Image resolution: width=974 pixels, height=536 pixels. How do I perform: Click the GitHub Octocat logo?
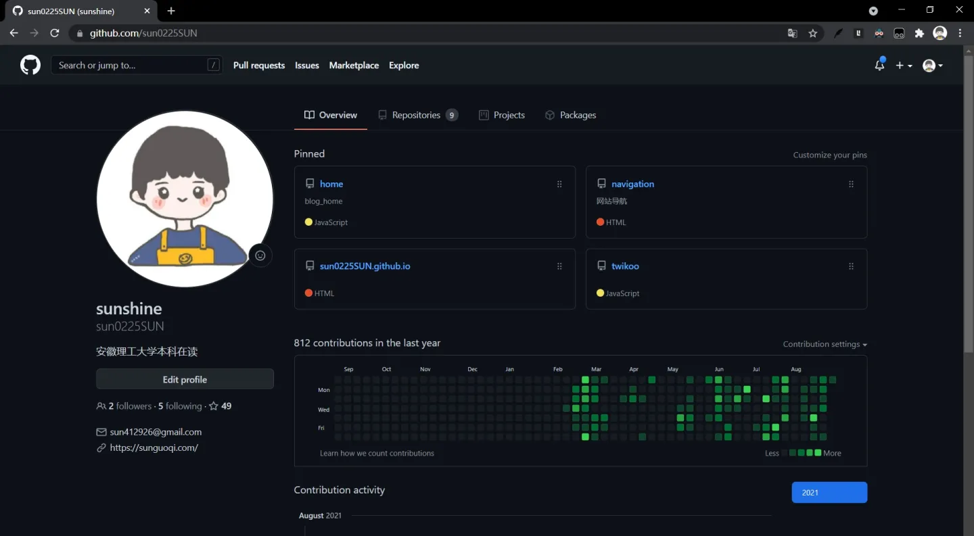pyautogui.click(x=30, y=65)
